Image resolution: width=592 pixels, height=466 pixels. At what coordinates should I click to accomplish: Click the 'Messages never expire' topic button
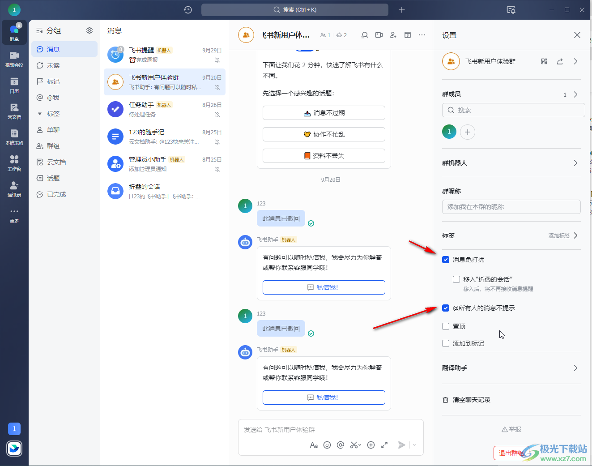(x=324, y=113)
